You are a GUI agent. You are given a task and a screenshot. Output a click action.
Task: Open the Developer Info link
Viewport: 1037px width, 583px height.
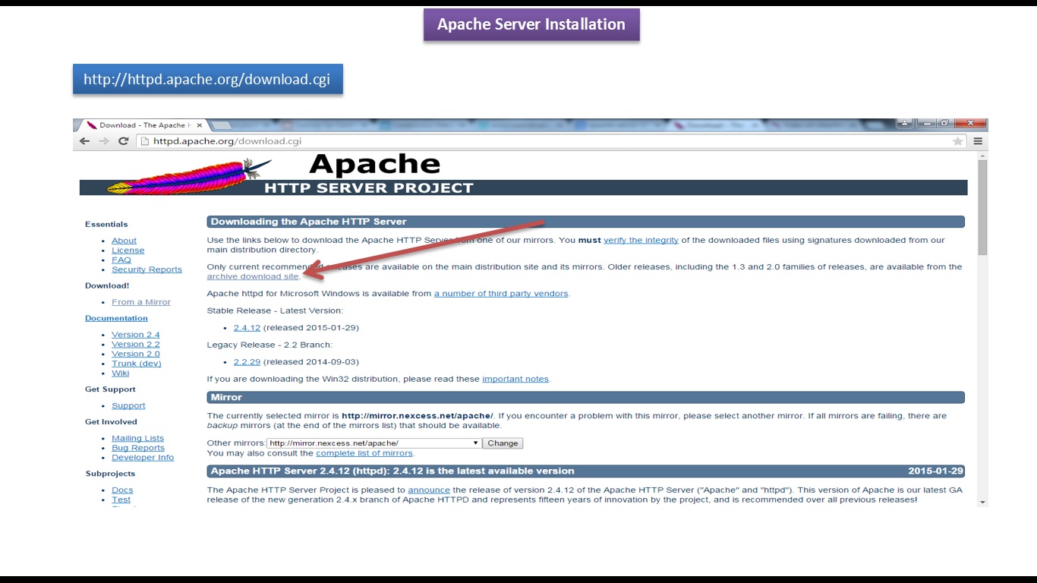(143, 458)
